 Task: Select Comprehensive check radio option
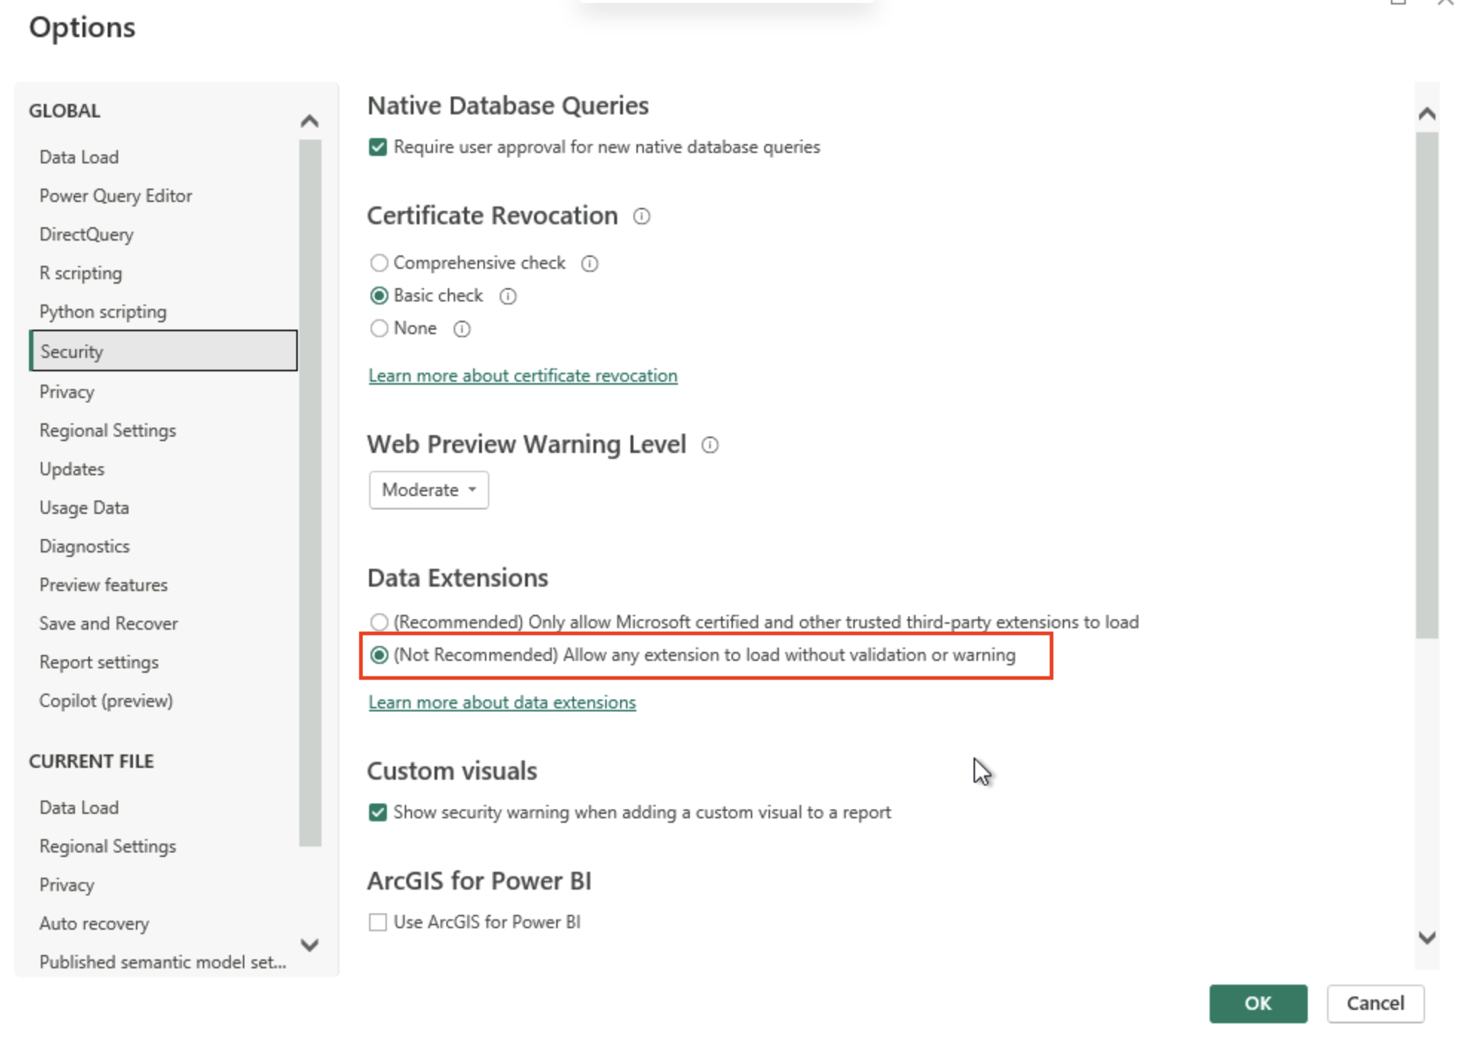click(379, 263)
